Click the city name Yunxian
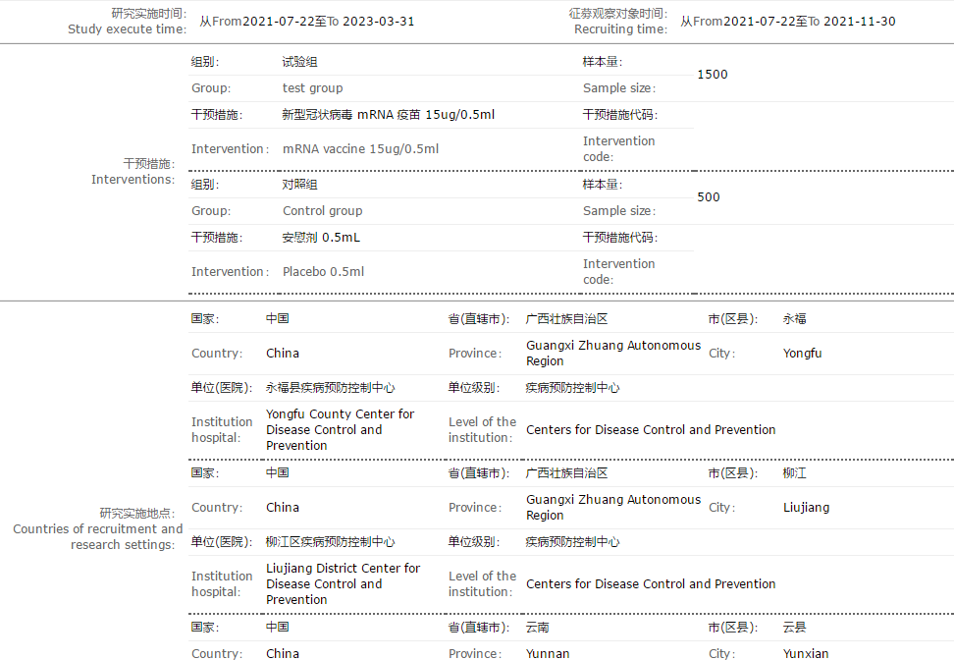 [805, 653]
